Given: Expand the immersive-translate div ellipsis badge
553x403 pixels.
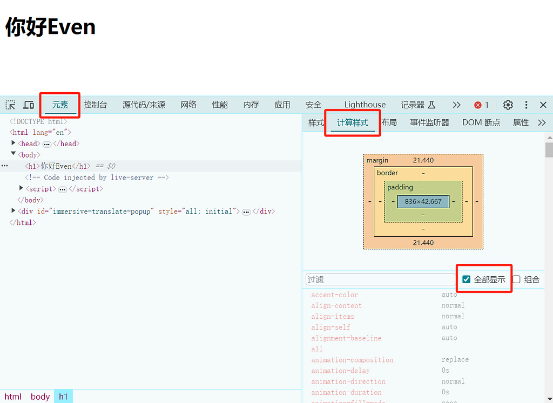Looking at the screenshot, I should (x=246, y=212).
